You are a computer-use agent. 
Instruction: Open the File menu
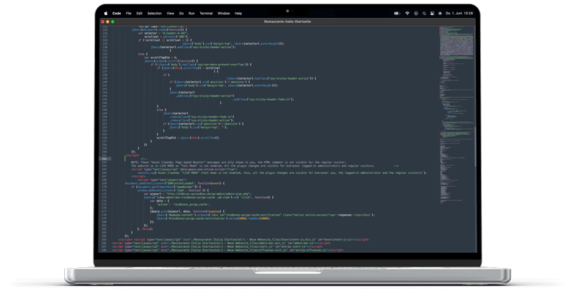pos(129,13)
